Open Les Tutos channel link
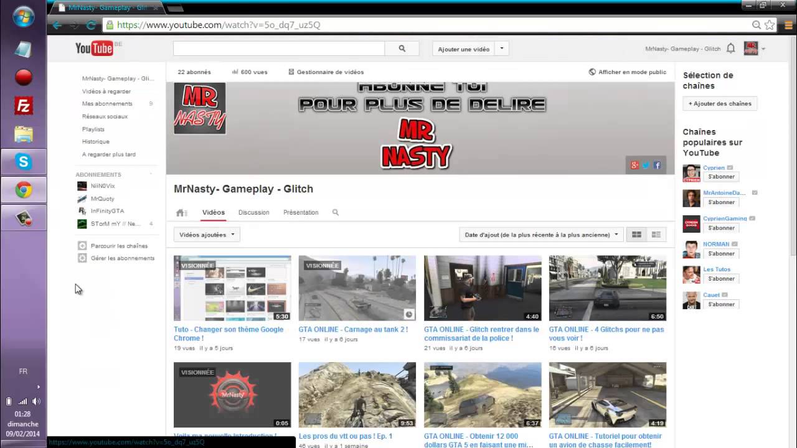 pyautogui.click(x=717, y=269)
